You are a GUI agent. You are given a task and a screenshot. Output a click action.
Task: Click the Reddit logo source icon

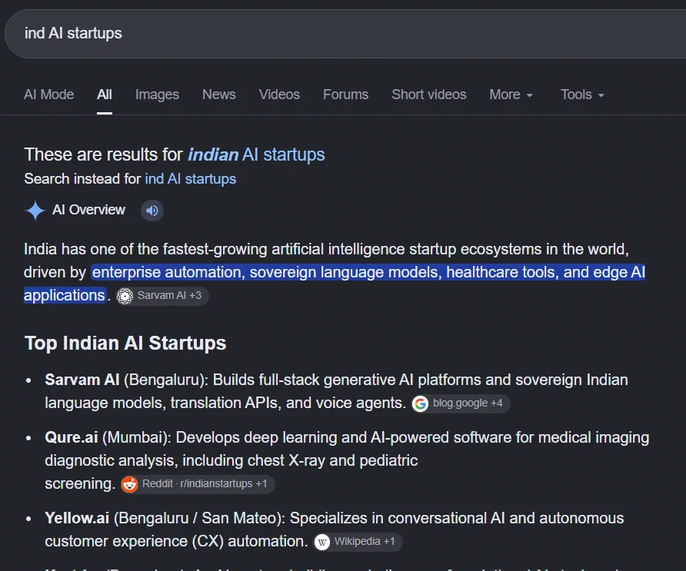coord(129,484)
